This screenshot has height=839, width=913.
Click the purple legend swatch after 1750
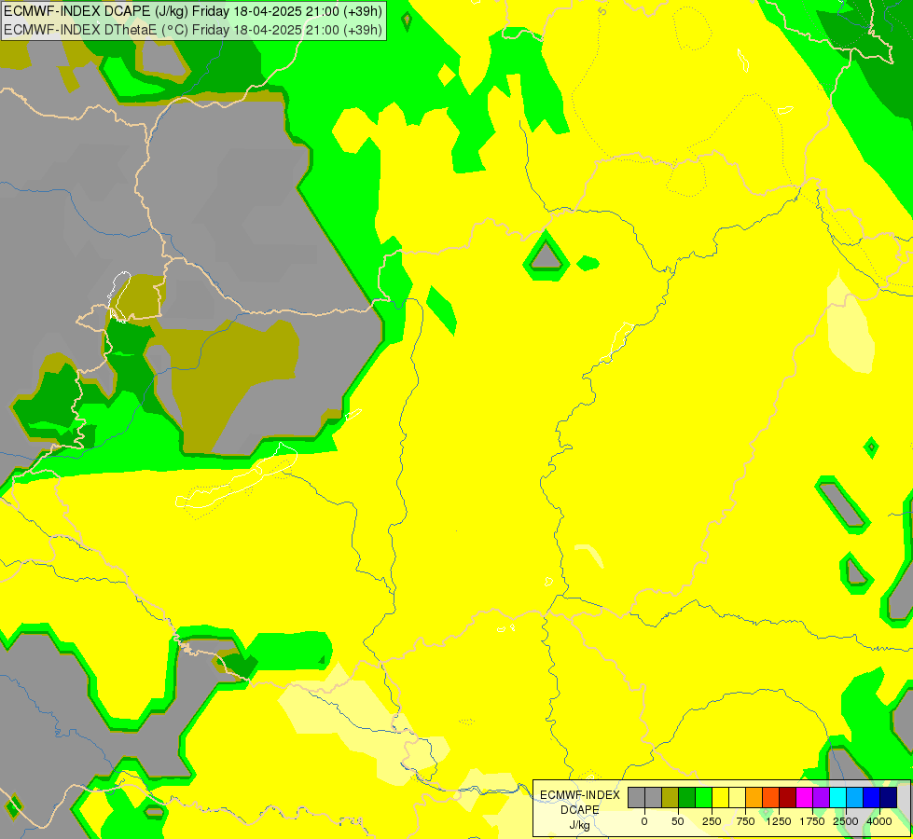[821, 798]
